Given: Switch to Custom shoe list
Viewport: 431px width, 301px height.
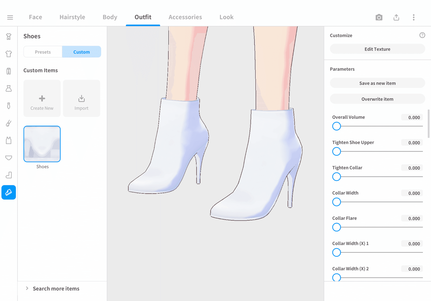Looking at the screenshot, I should [x=82, y=52].
